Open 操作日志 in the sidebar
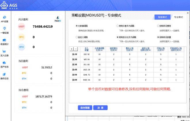Screen dimensions: 190x121 5,76
